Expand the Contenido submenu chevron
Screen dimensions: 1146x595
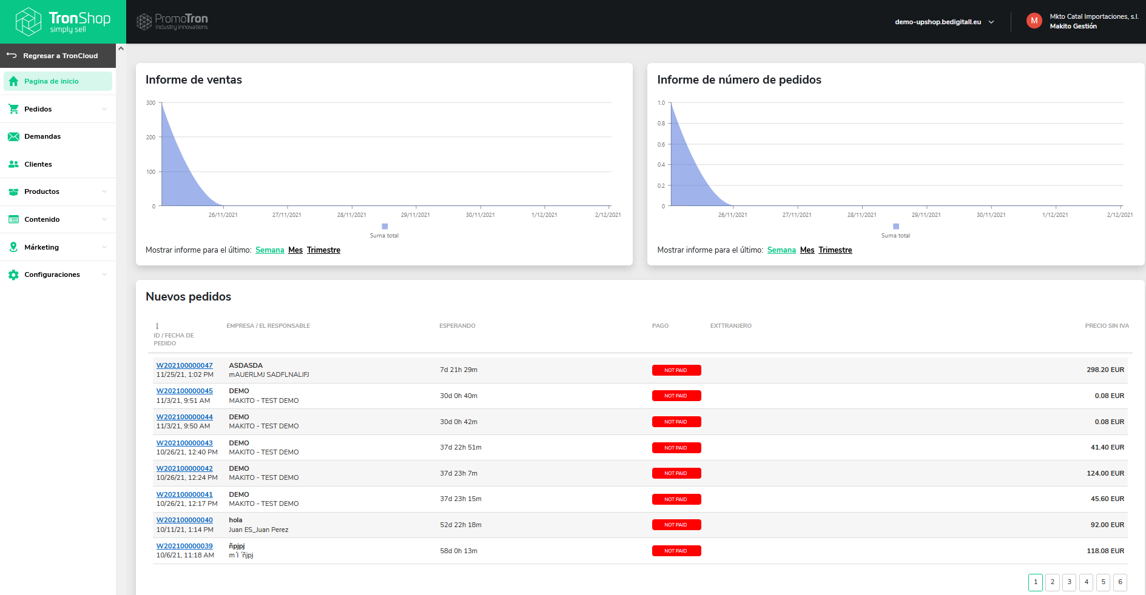click(x=104, y=219)
